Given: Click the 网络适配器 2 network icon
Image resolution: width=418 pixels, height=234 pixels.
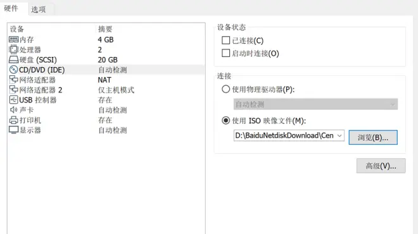Looking at the screenshot, I should click(x=13, y=90).
